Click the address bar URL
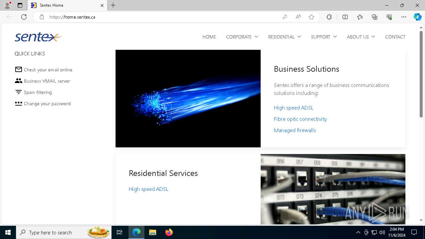This screenshot has height=239, width=425. pyautogui.click(x=72, y=17)
